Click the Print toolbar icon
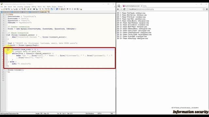The height and width of the screenshot is (117, 209). [x=16, y=9]
